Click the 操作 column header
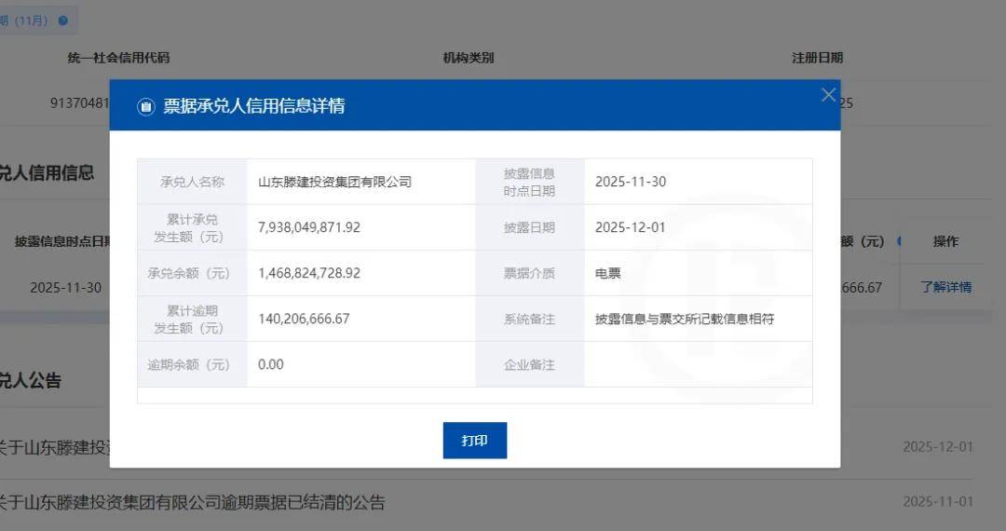1006x531 pixels. point(945,241)
